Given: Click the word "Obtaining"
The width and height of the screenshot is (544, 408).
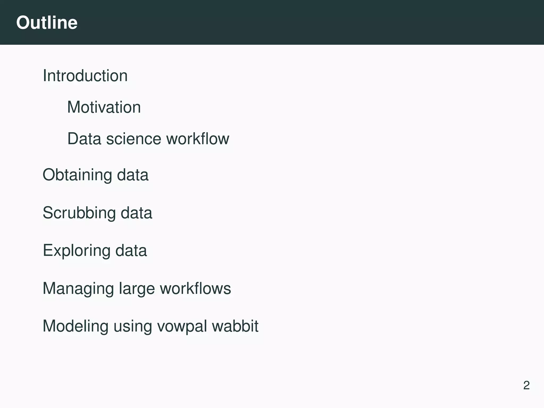Looking at the screenshot, I should tap(77, 175).
